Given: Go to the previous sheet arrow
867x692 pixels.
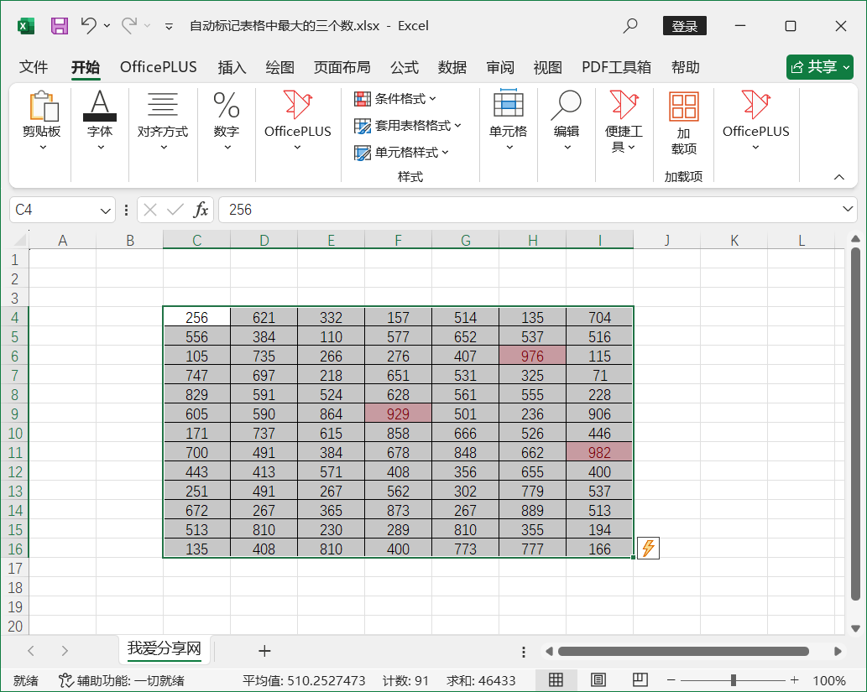Looking at the screenshot, I should (31, 651).
